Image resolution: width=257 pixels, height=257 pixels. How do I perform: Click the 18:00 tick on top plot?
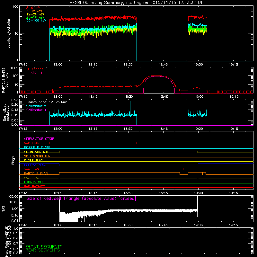[x=58, y=65]
